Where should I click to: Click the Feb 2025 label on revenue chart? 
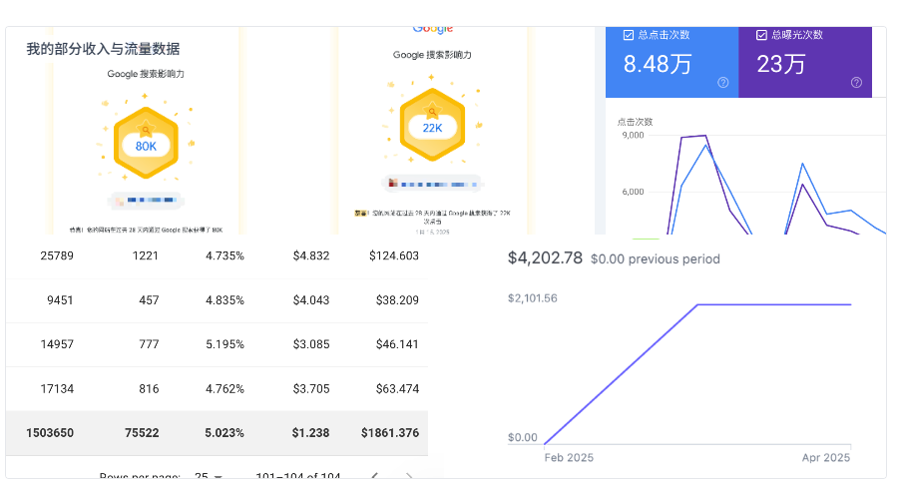[569, 457]
